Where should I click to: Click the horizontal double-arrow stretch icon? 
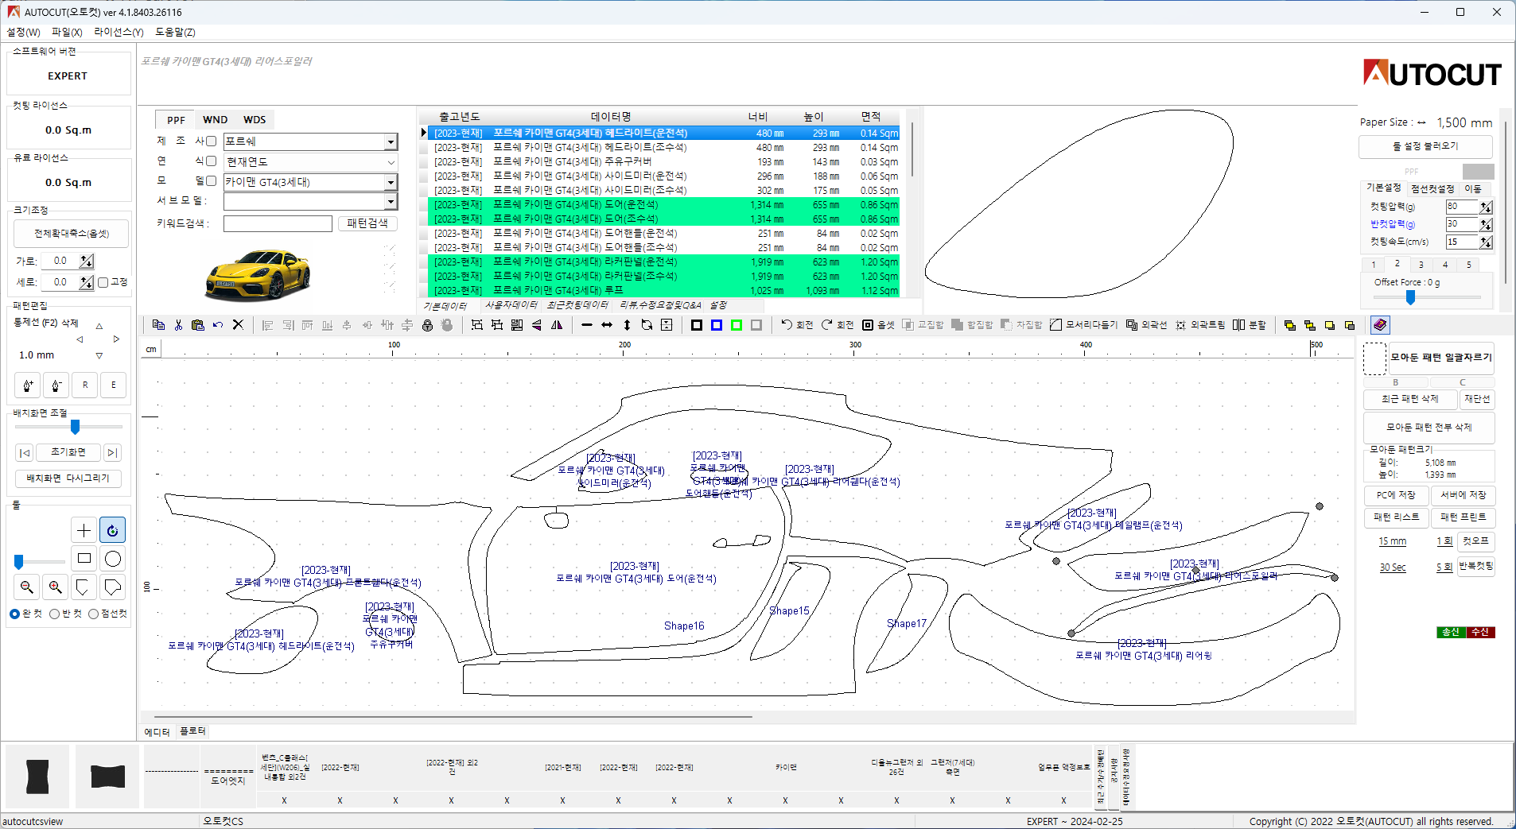point(607,325)
